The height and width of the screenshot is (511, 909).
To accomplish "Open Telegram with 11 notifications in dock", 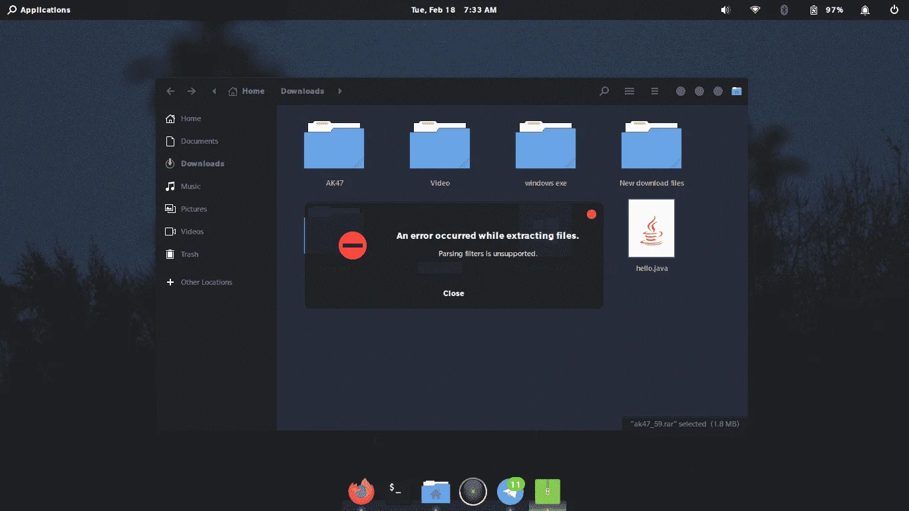I will (x=510, y=492).
